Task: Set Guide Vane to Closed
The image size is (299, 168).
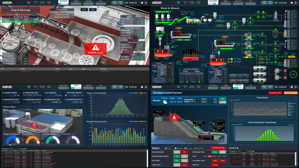Action: tap(184, 164)
